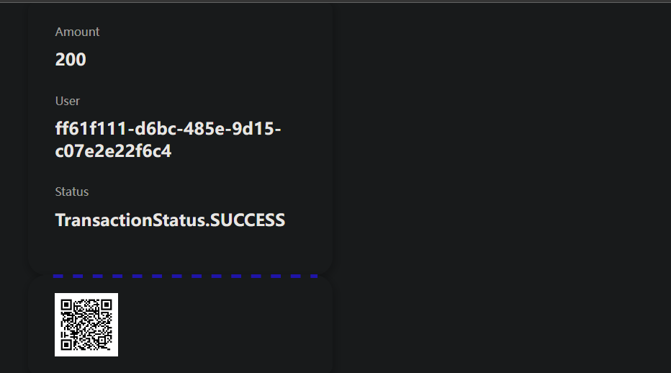Click the dashed blue divider line
671x373 pixels.
[185, 276]
